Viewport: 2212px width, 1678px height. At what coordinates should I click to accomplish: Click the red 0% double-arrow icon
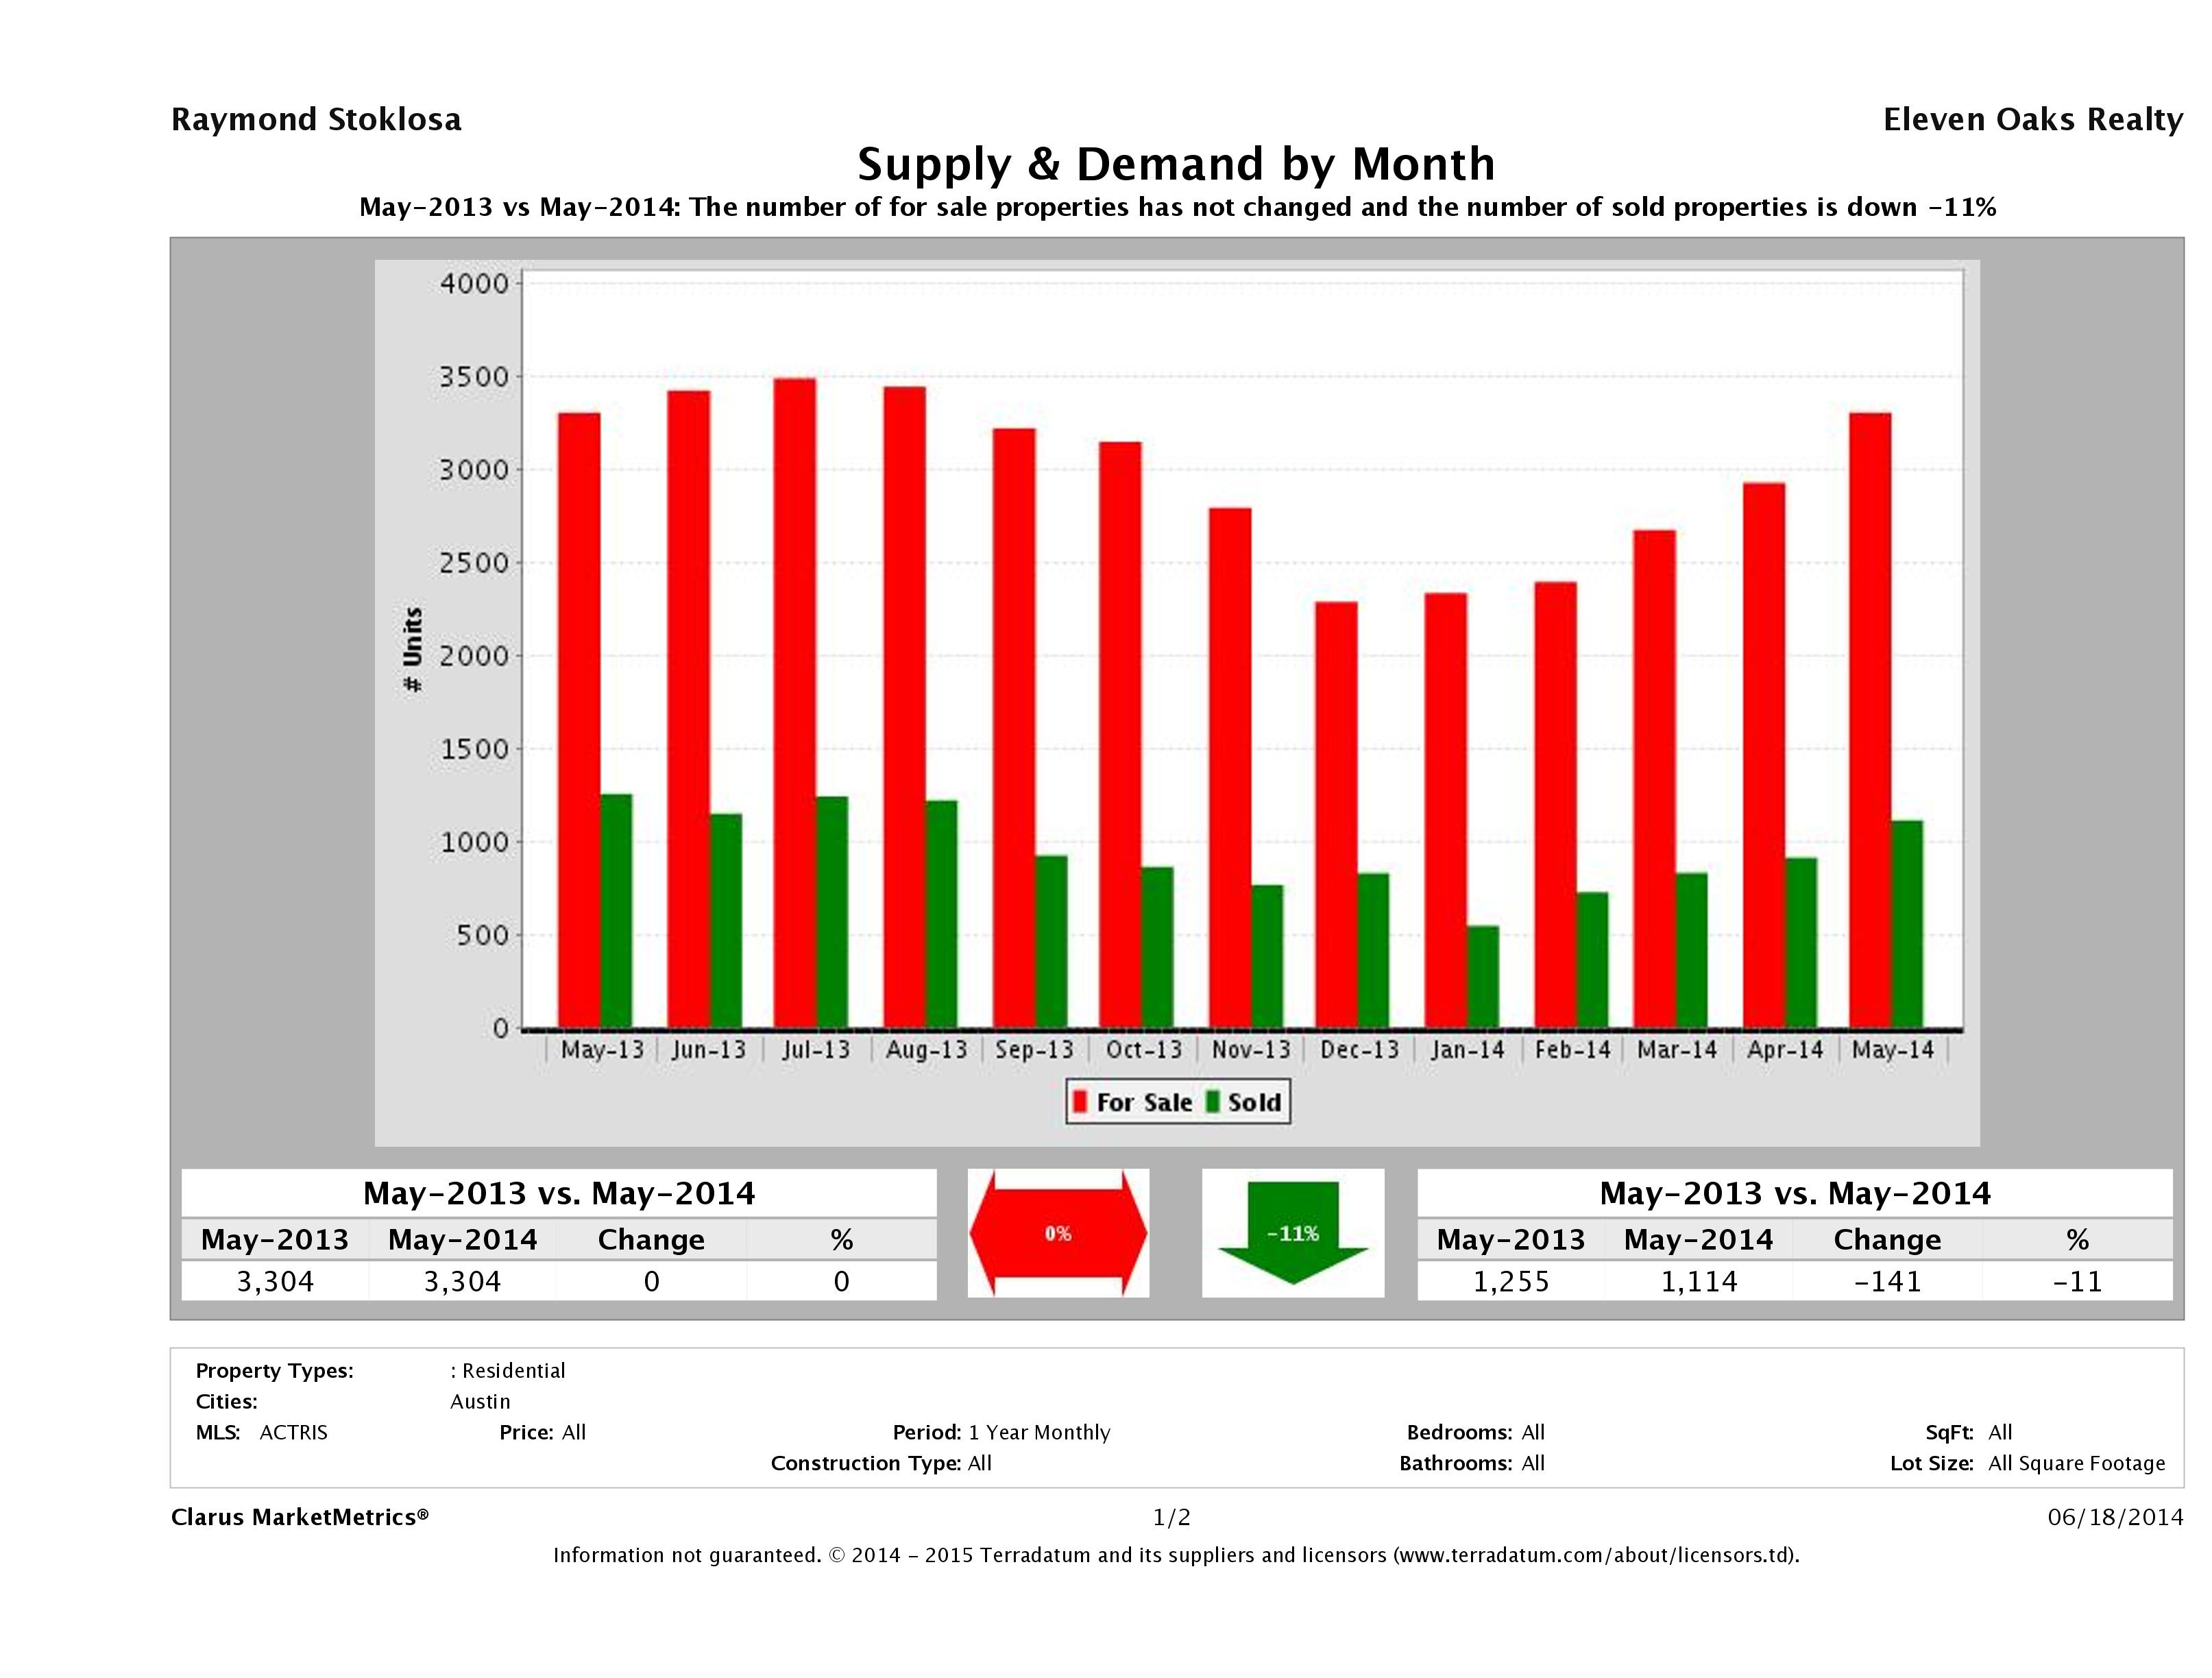[x=1058, y=1233]
